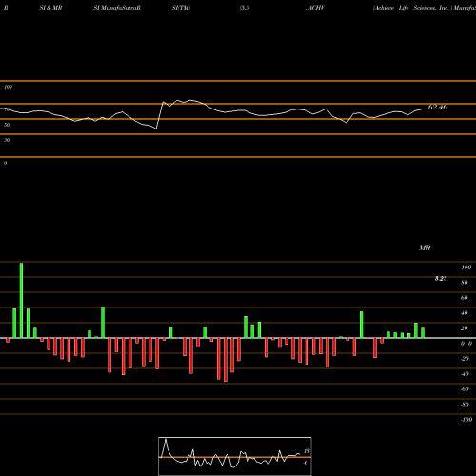
Task: Click the RSI axis label 0
Action: click(x=5, y=163)
